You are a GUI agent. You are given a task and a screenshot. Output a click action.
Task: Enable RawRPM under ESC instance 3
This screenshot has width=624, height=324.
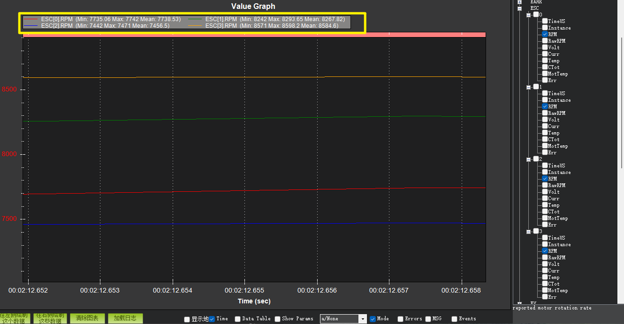545,257
